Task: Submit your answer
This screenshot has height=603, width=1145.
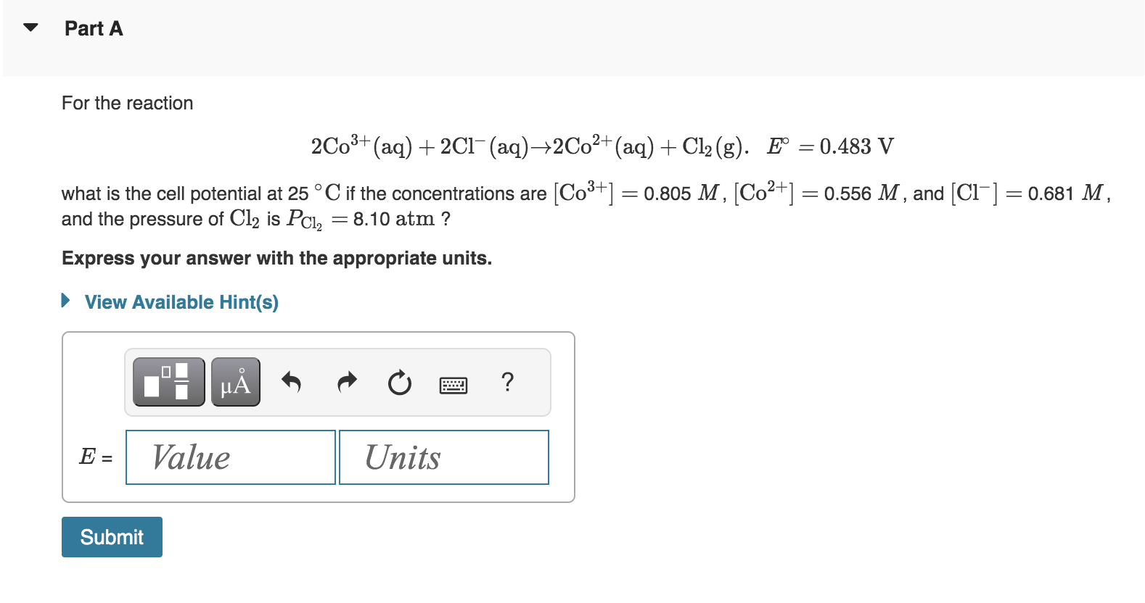Action: (x=111, y=536)
